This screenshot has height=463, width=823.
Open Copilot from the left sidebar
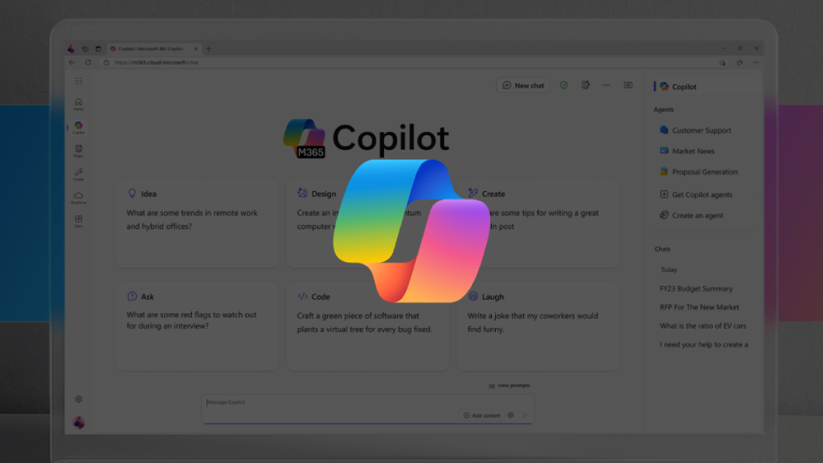(79, 126)
